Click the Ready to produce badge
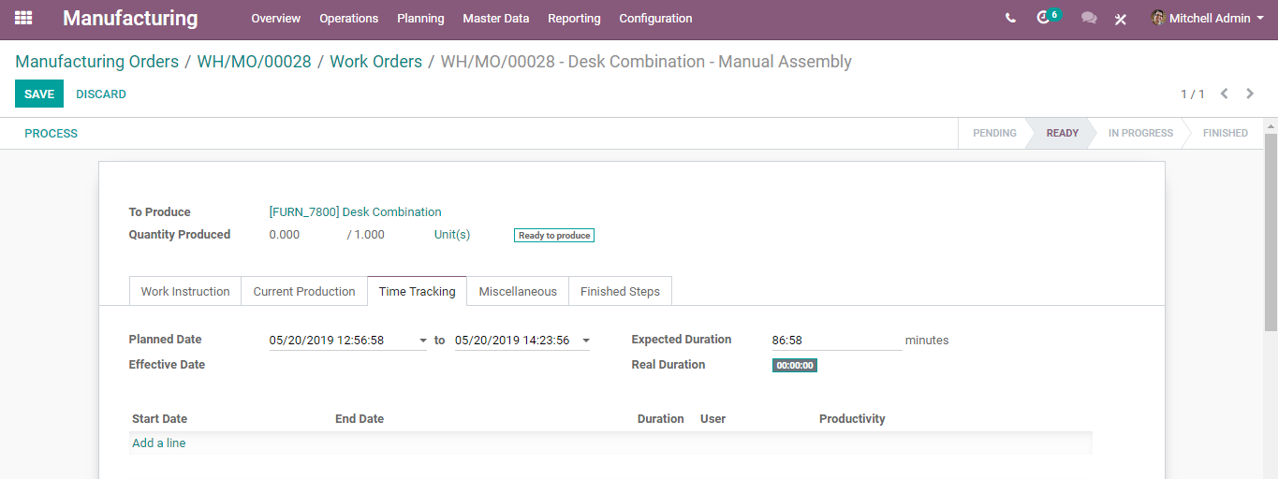 pyautogui.click(x=554, y=236)
